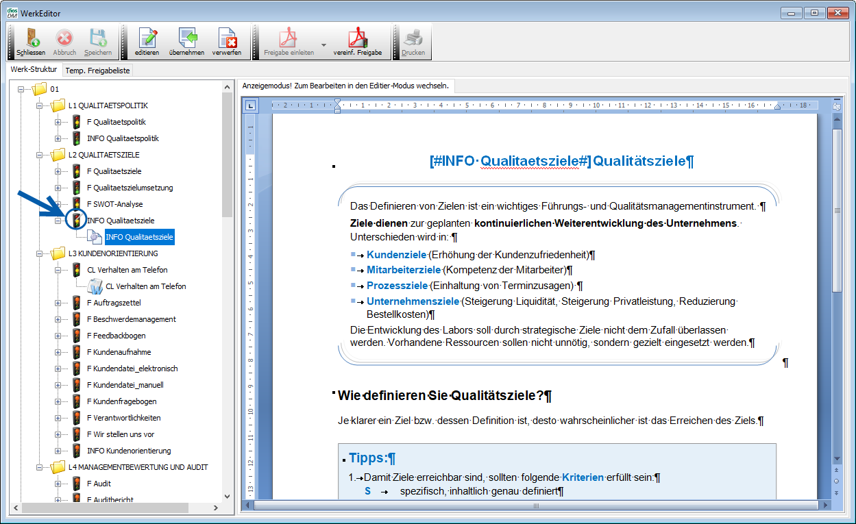
Task: Select INFO Kundenorientierung tree entry
Action: (129, 451)
